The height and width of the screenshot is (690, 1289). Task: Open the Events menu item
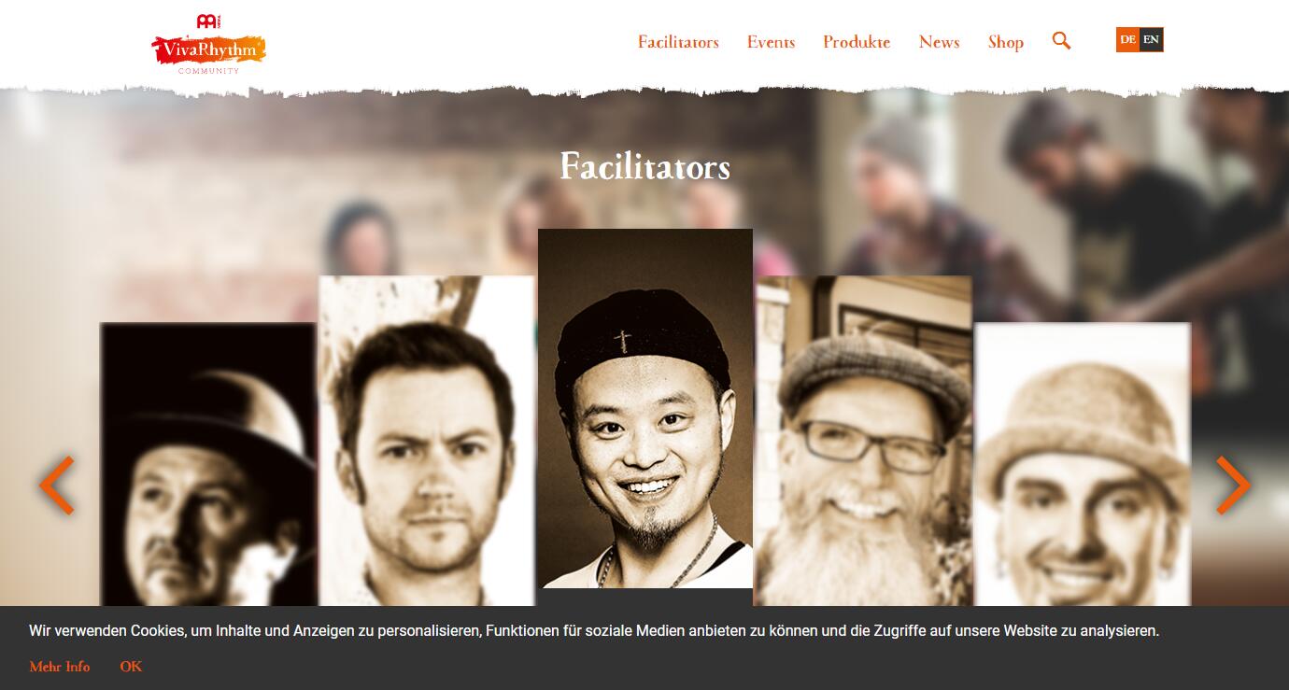click(771, 42)
